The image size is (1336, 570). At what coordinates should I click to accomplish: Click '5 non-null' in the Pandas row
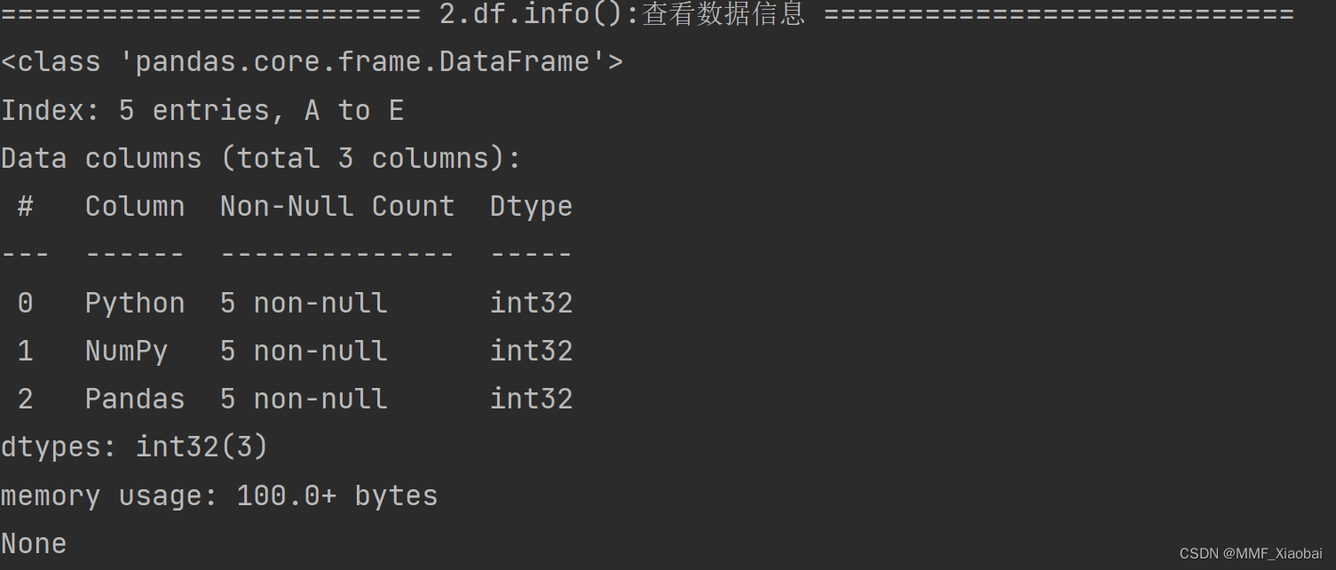304,399
